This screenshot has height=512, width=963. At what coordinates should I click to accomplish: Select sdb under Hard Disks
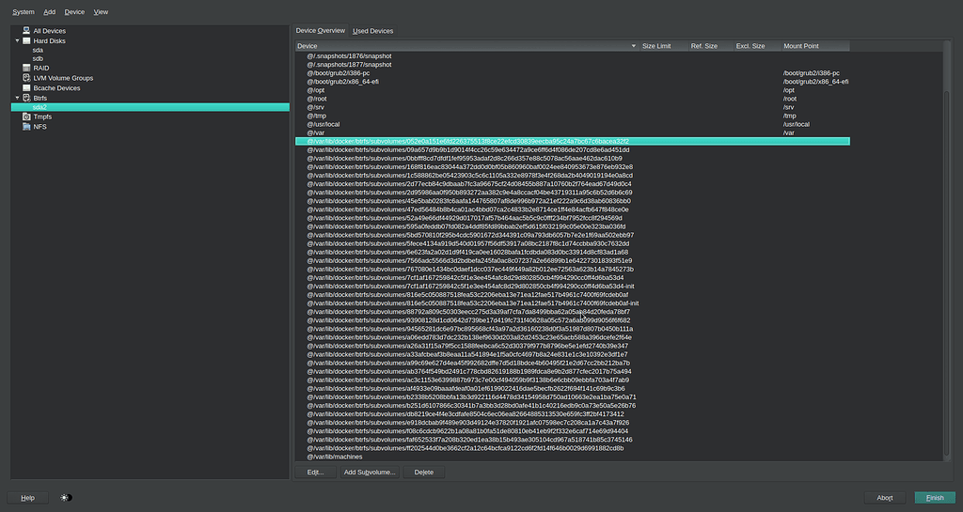(x=38, y=58)
